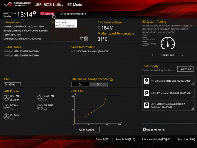Click the Intel Core i5-6600K CPU line
The height and width of the screenshot is (148, 197).
click(x=25, y=31)
